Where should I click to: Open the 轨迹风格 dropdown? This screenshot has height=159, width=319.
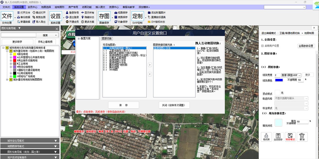click(291, 98)
